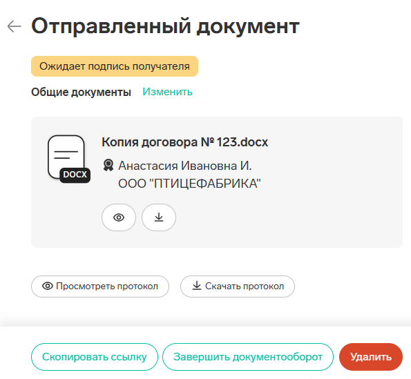Click the organization ООО "ПТИЦЕФАБРИКА"
Image resolution: width=411 pixels, height=379 pixels.
189,184
